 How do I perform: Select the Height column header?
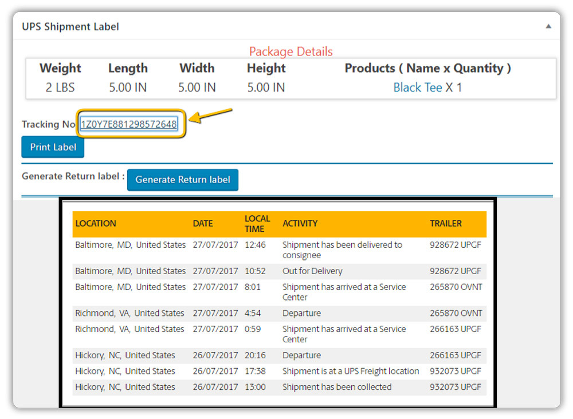click(x=266, y=68)
